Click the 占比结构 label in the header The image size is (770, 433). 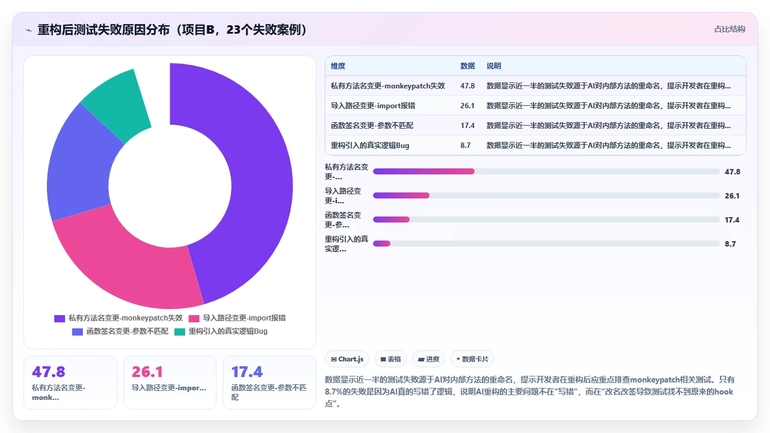[730, 29]
